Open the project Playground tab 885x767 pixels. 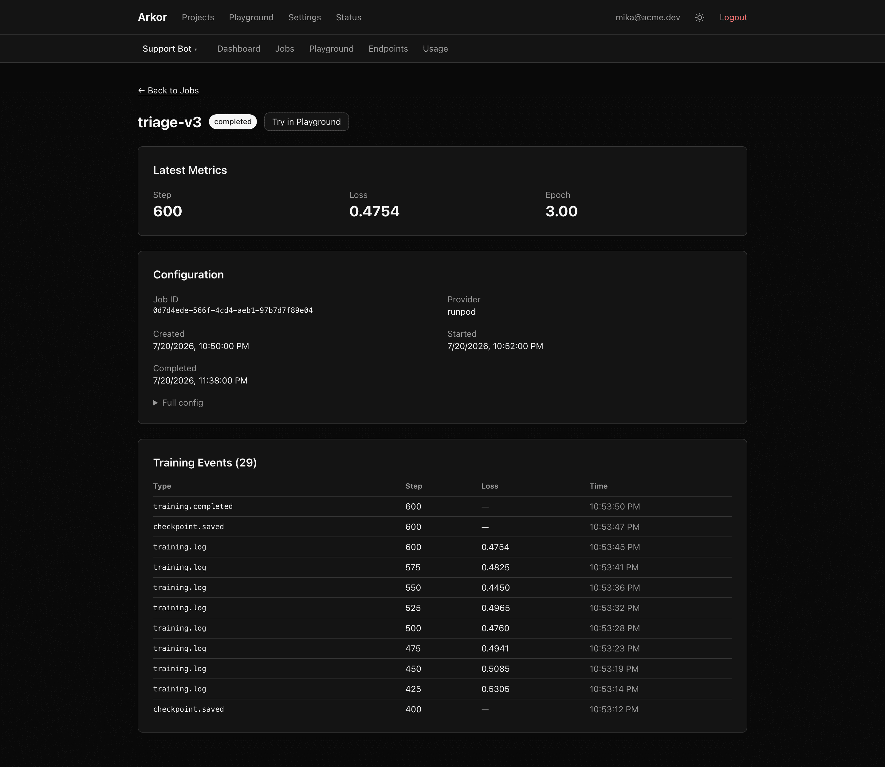click(x=331, y=49)
